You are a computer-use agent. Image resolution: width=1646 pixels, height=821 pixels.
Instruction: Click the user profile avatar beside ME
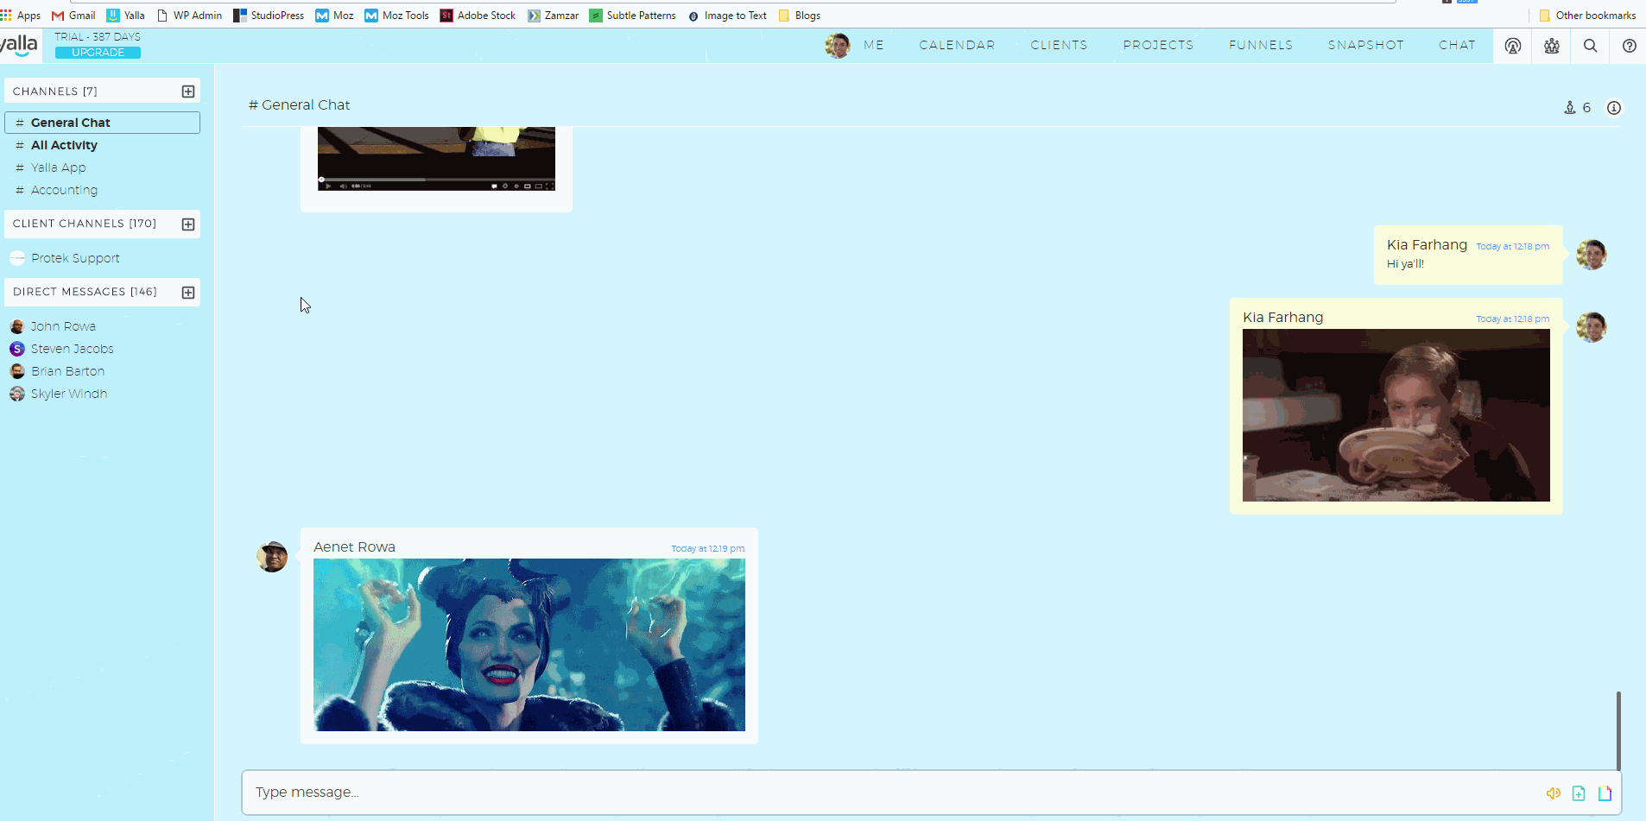coord(837,45)
